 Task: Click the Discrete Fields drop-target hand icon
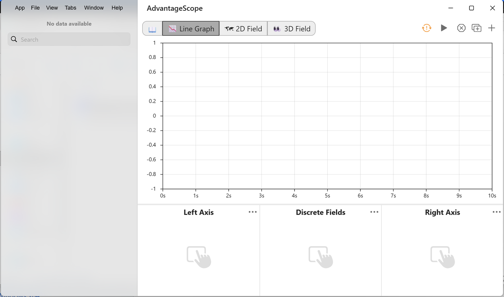point(321,257)
